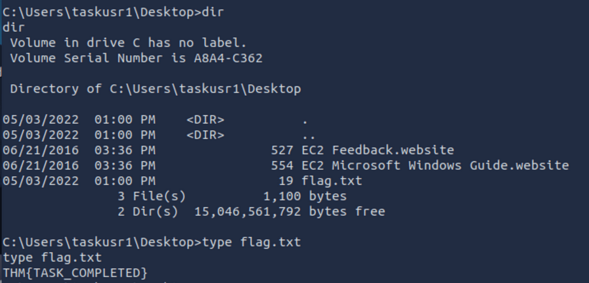Viewport: 589px width, 283px height.
Task: Click the single-dot current directory entry
Action: (x=305, y=120)
